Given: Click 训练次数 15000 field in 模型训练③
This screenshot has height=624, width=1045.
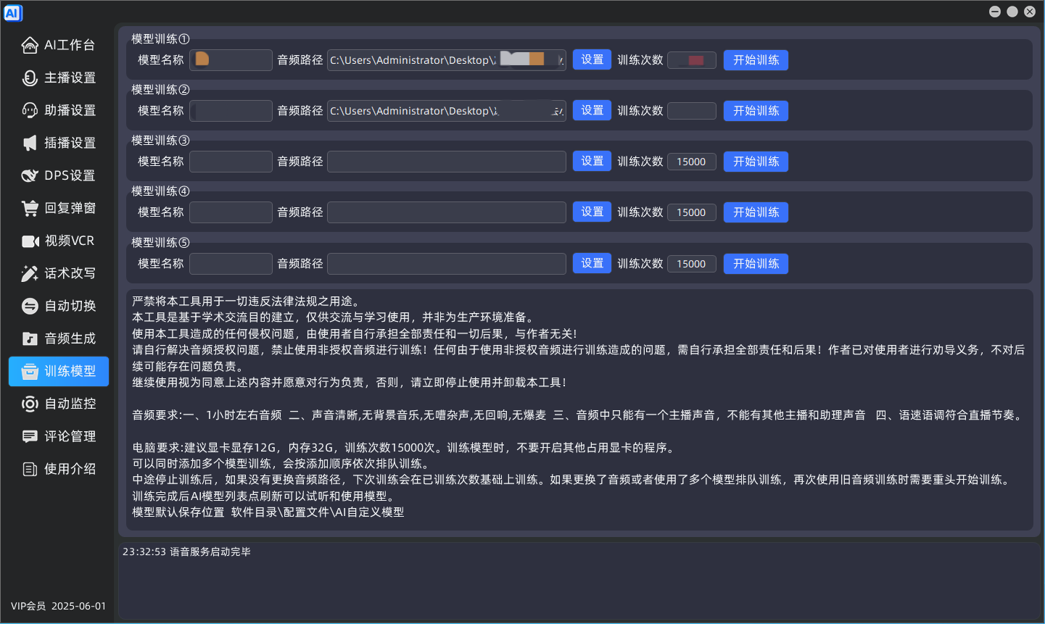Looking at the screenshot, I should pyautogui.click(x=692, y=162).
